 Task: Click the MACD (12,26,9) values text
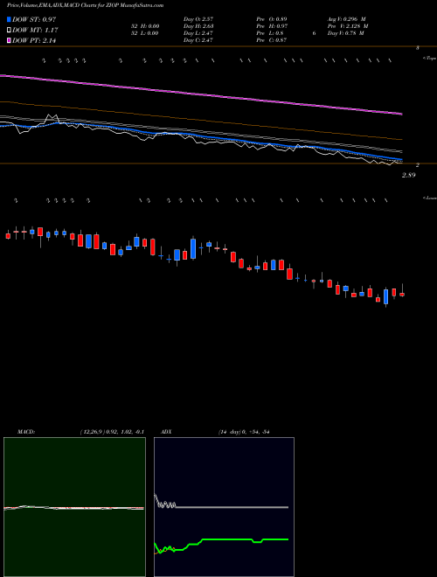pos(112,432)
